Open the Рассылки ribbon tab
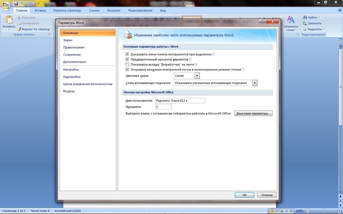The width and height of the screenshot is (343, 214). pos(114,10)
